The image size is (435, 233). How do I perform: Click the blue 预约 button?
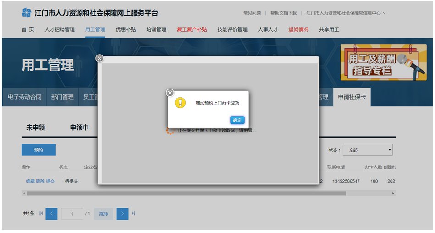39,150
